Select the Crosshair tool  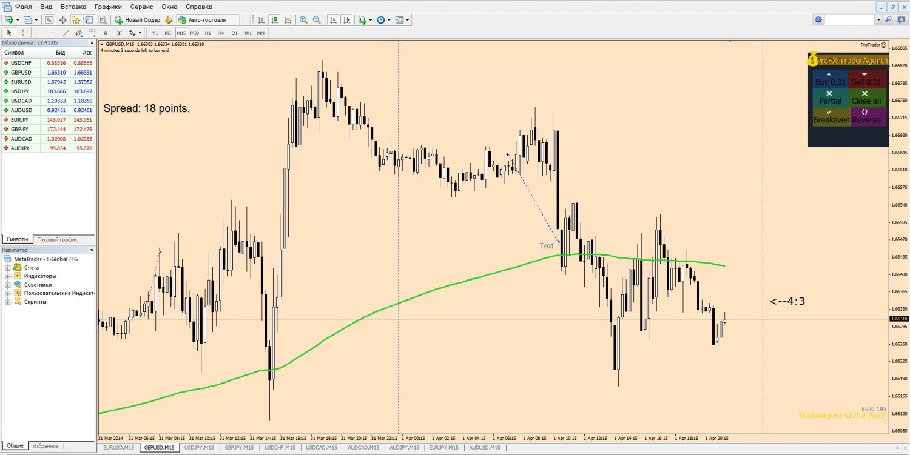[23, 33]
